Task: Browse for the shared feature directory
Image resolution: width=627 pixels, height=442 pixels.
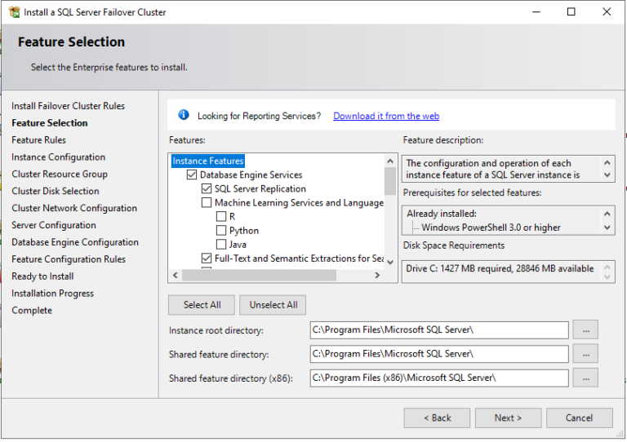Action: point(585,354)
